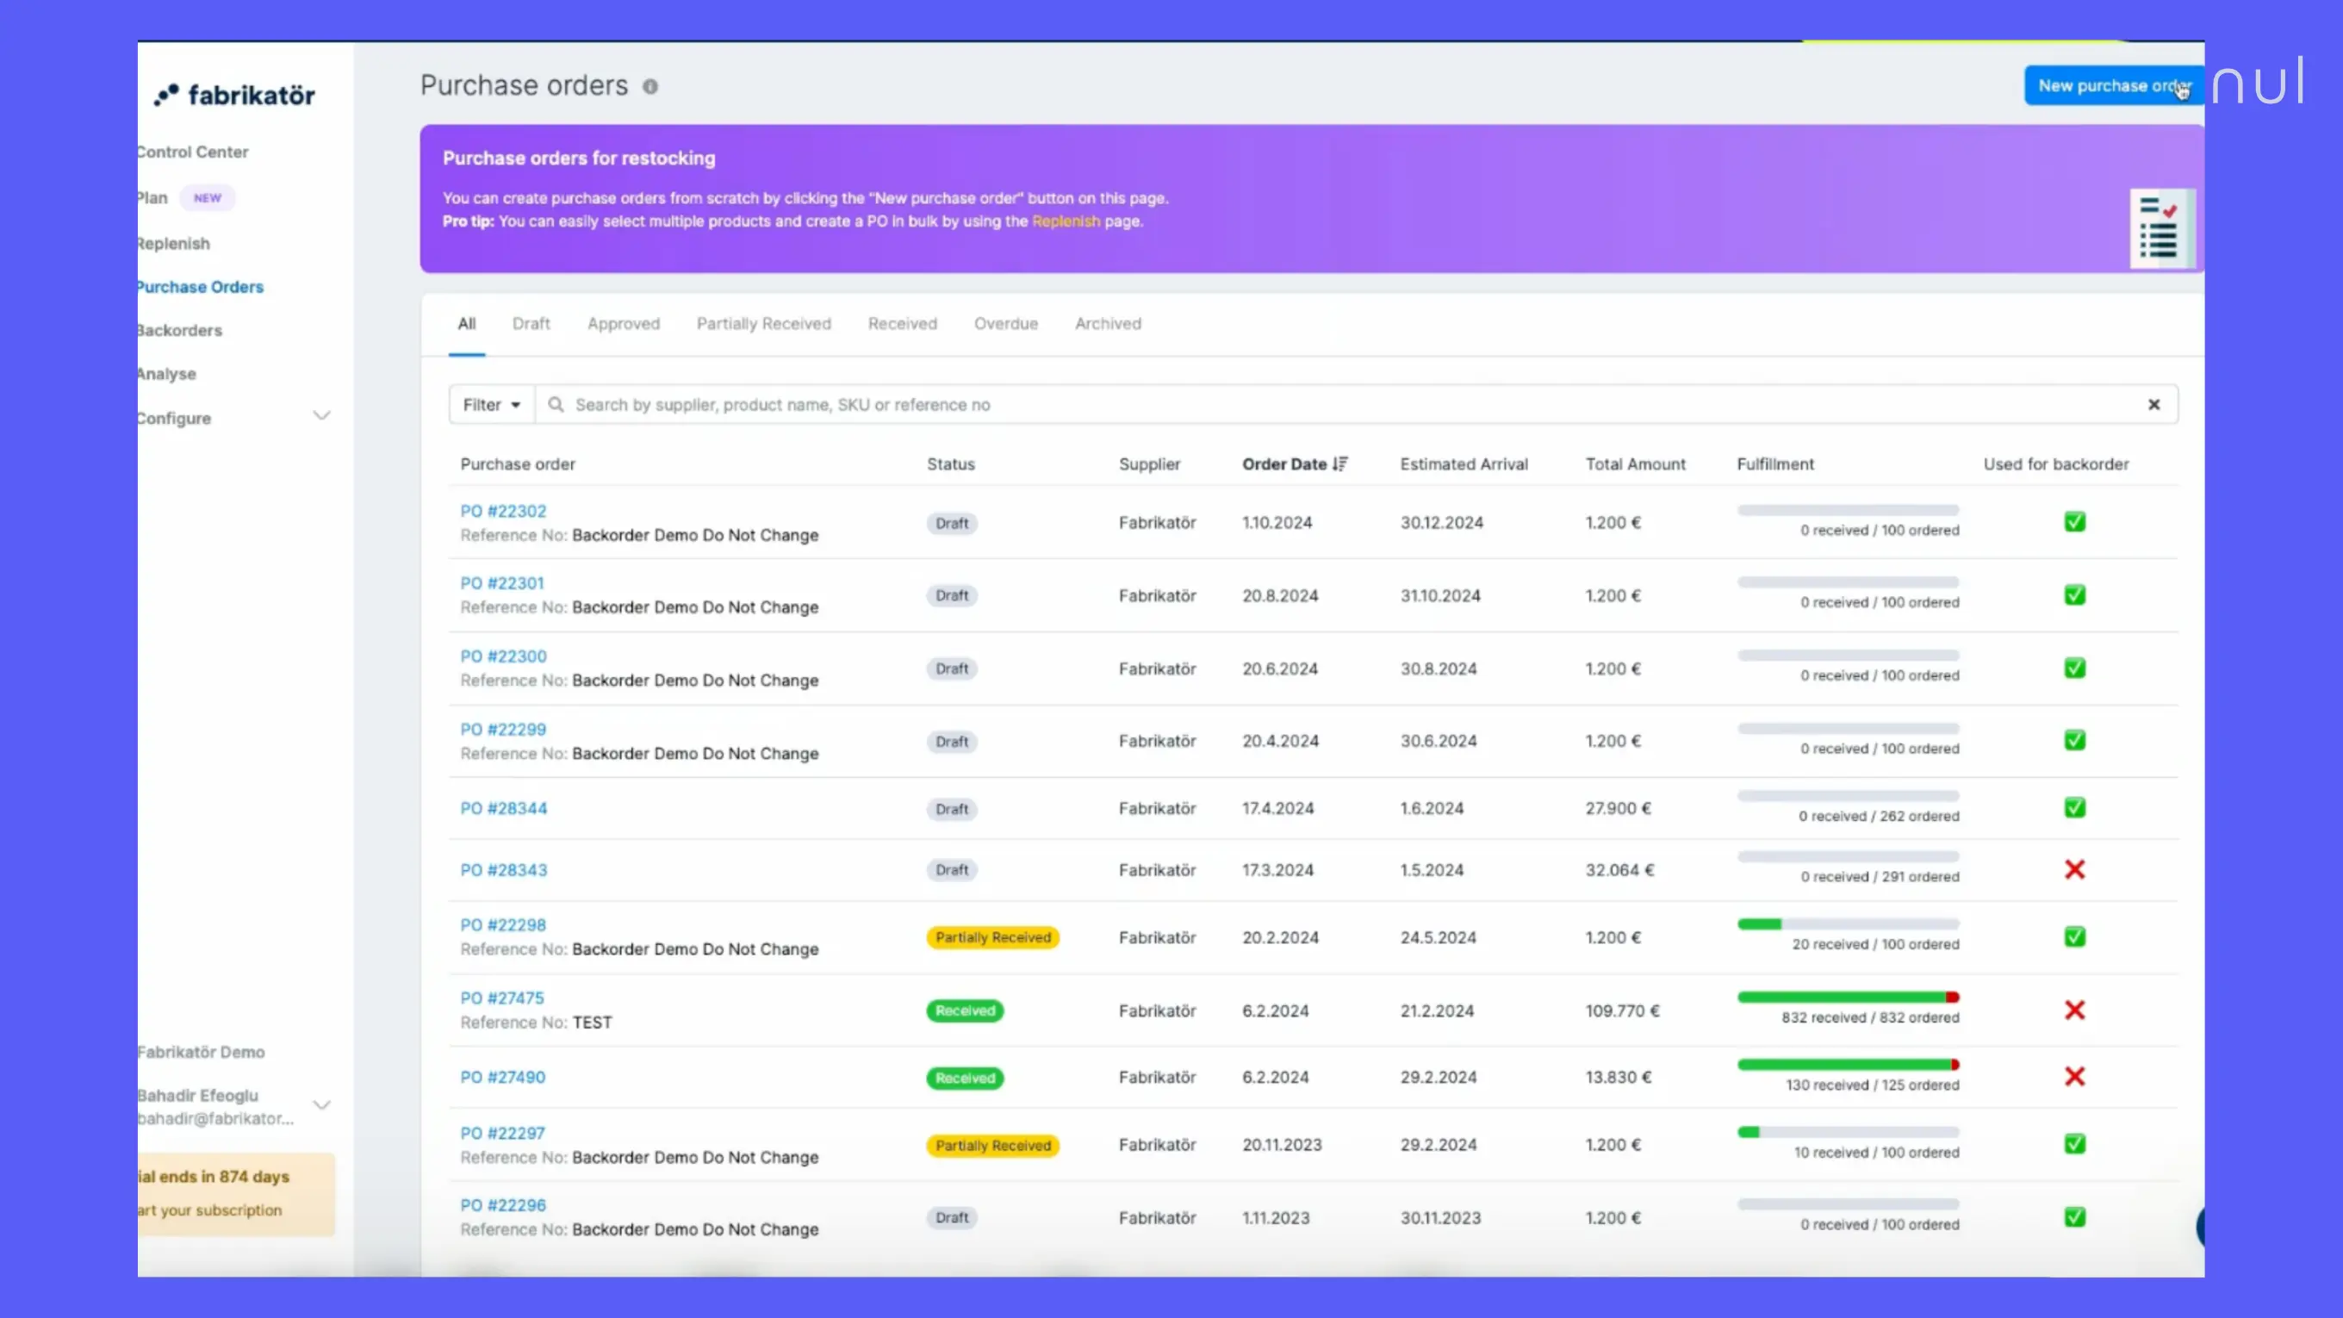Expand the Configure menu chevron
The width and height of the screenshot is (2343, 1318).
321,416
